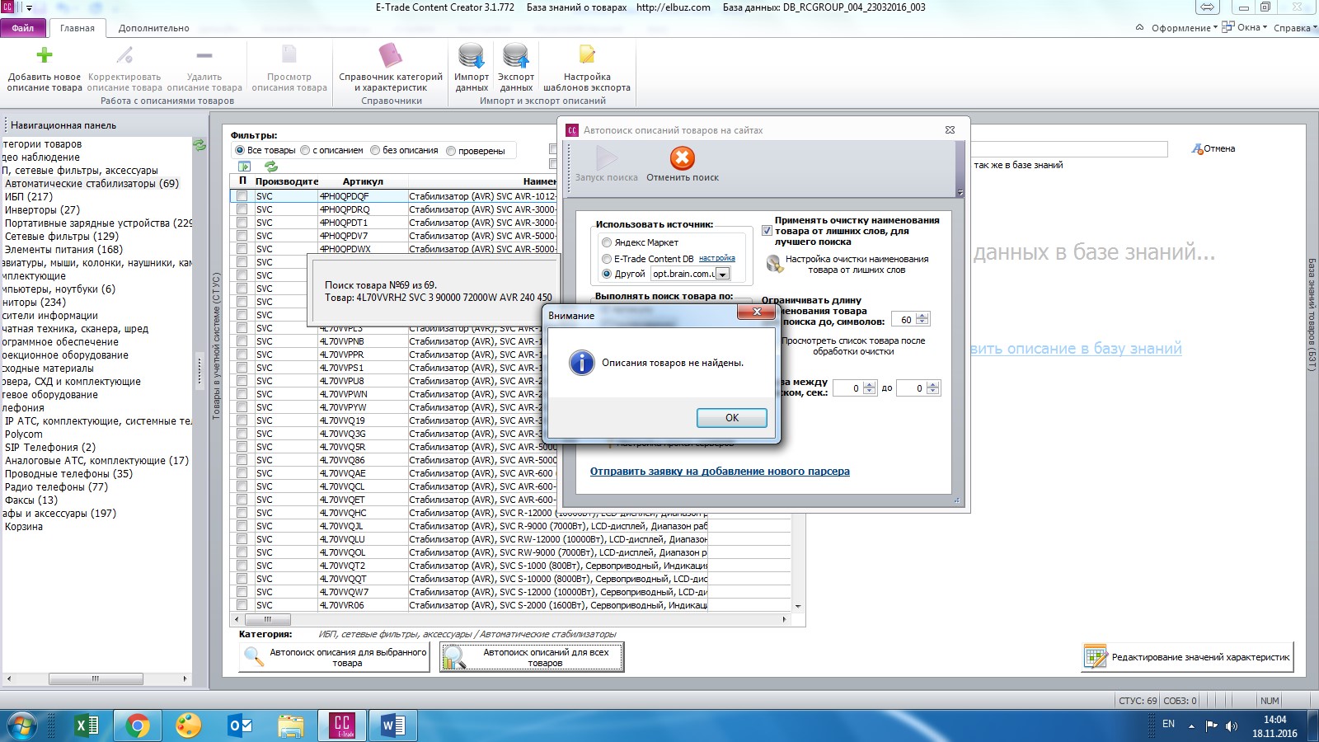
Task: Open Excel from the taskbar
Action: pyautogui.click(x=86, y=726)
